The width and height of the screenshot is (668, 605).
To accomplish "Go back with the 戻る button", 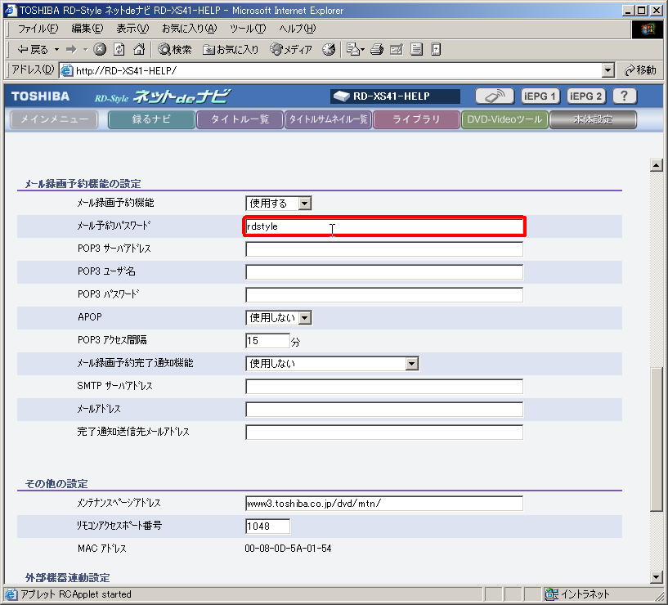I will click(x=33, y=50).
